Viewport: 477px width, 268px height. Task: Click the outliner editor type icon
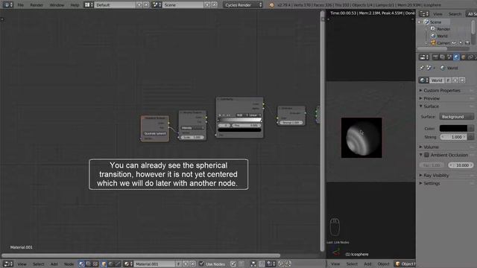pos(424,14)
